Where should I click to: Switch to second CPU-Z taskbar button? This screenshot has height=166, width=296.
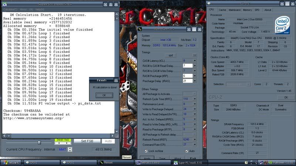[x=79, y=162]
